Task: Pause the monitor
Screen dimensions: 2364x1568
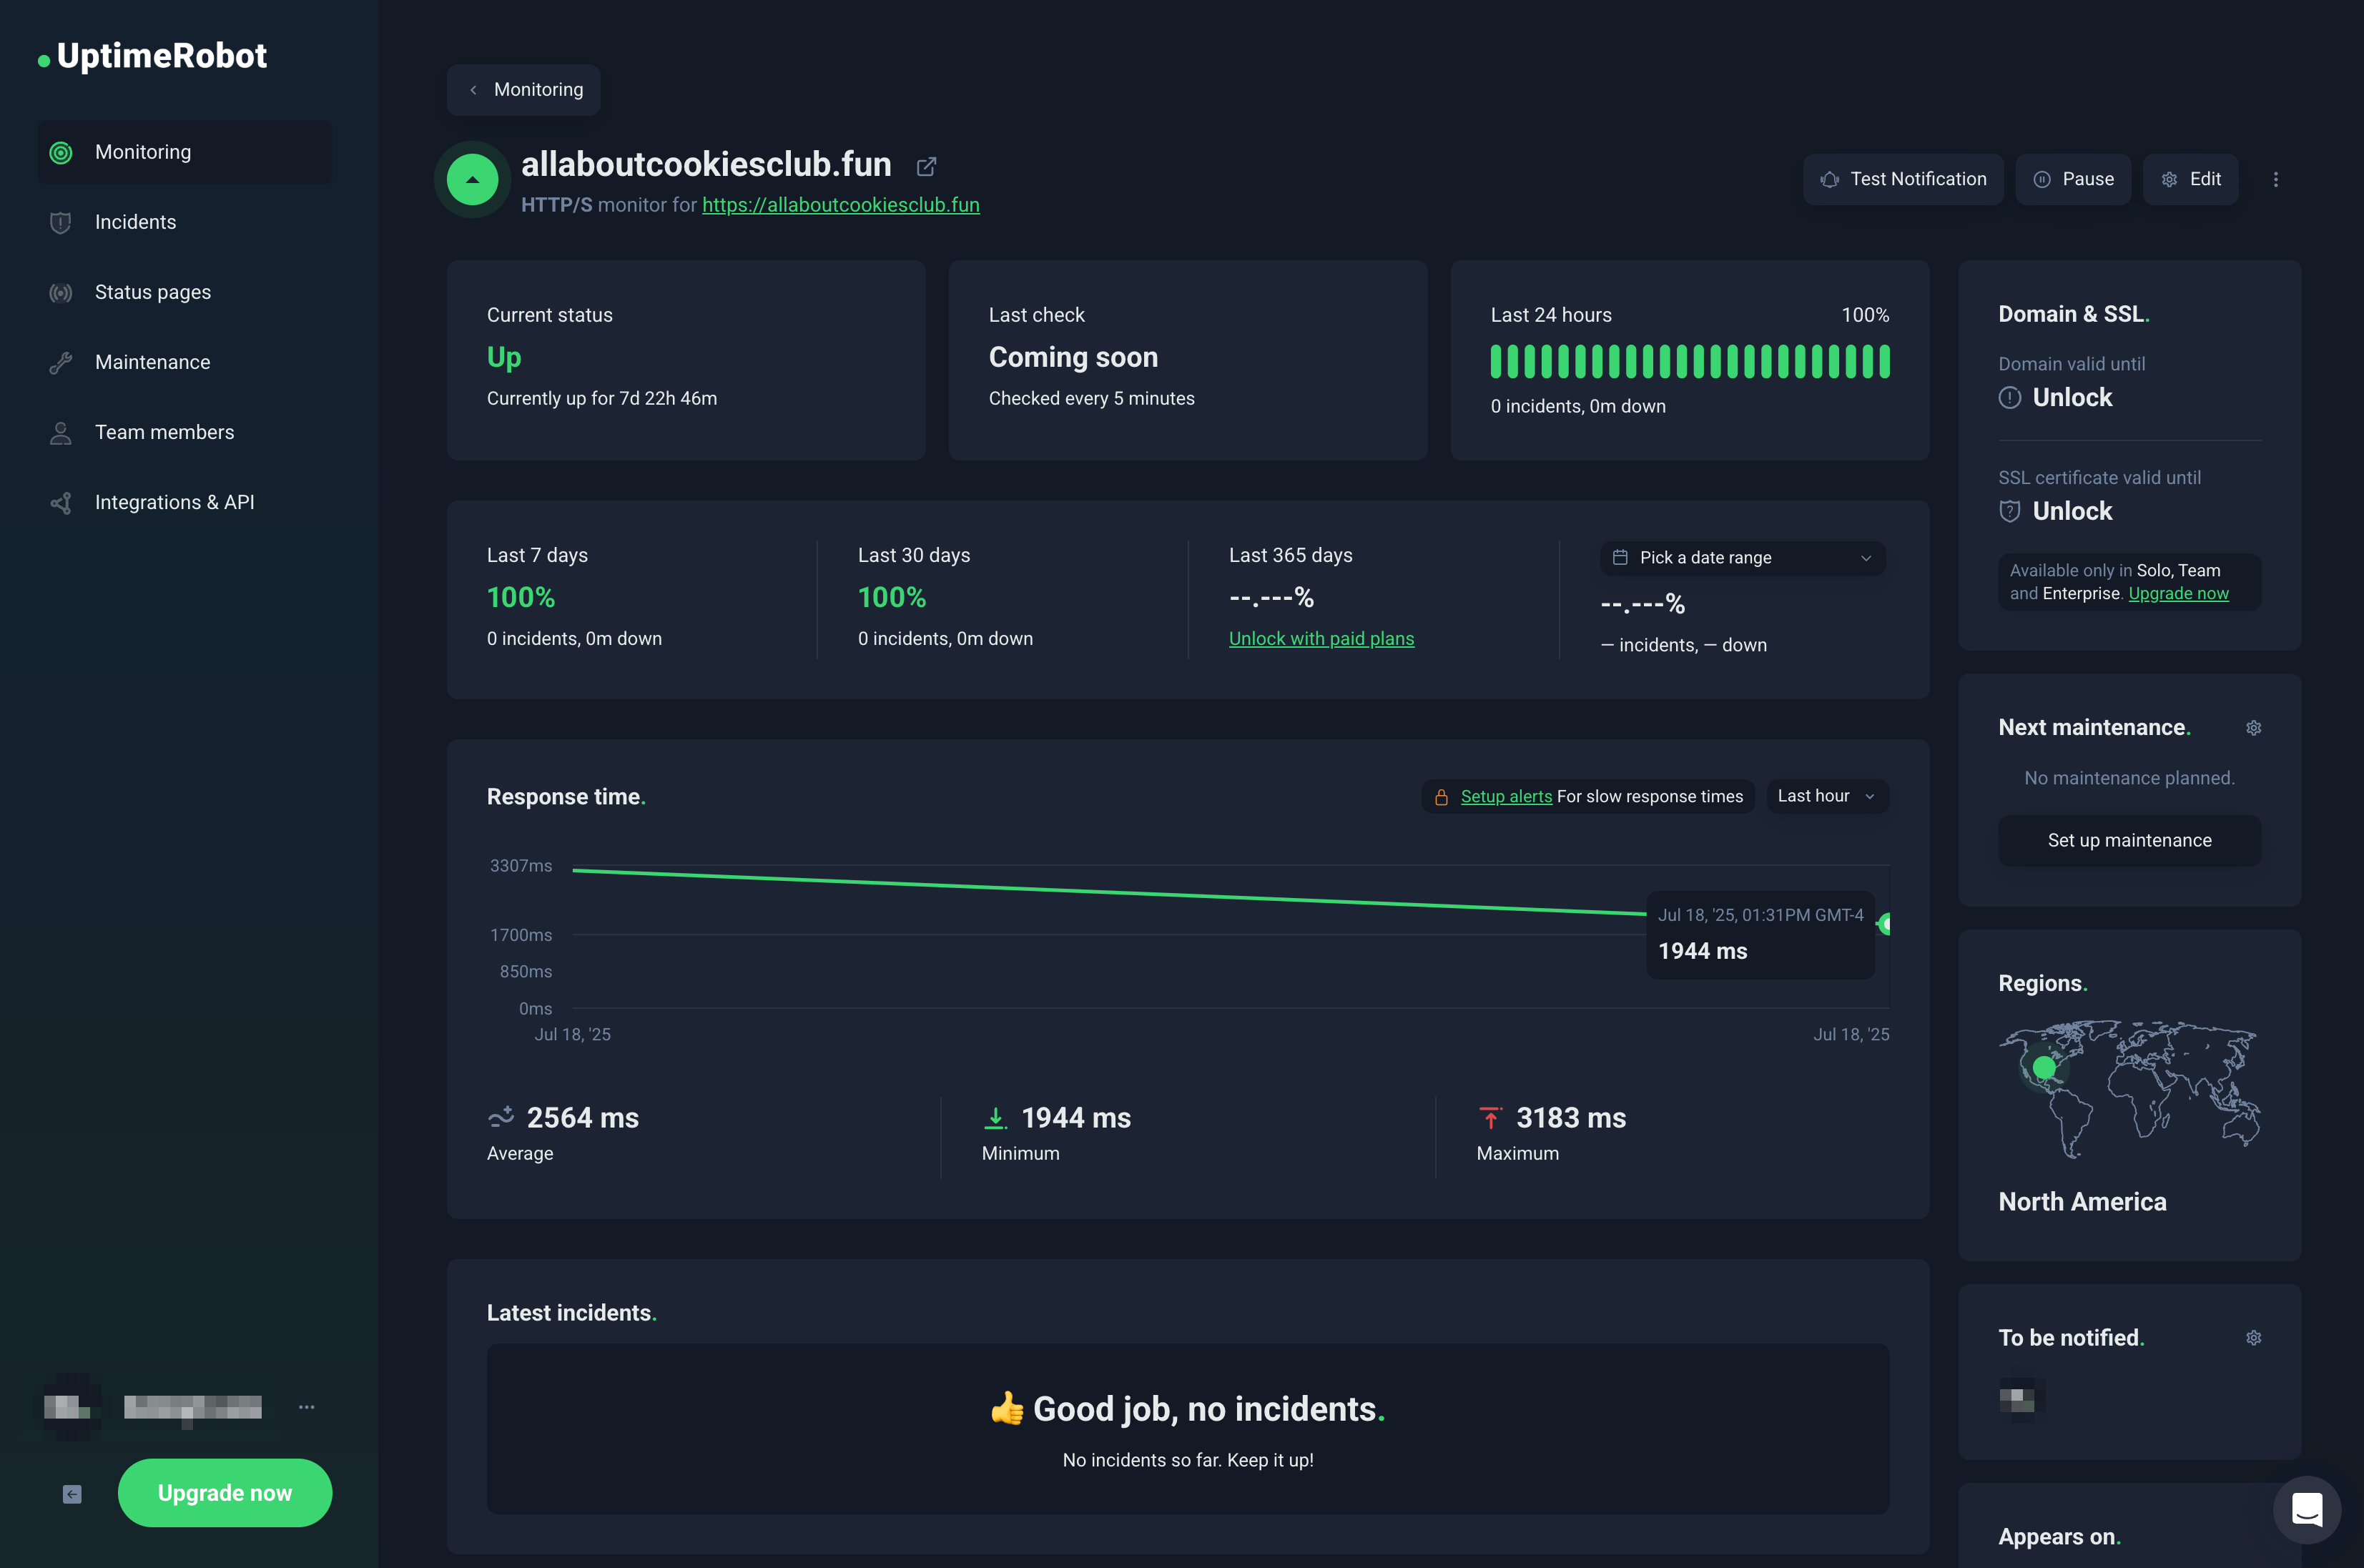Action: click(2073, 179)
